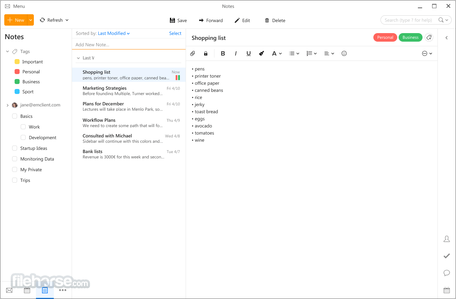Viewport: 456px width, 299px height.
Task: Forward the note using Forward
Action: coord(211,20)
